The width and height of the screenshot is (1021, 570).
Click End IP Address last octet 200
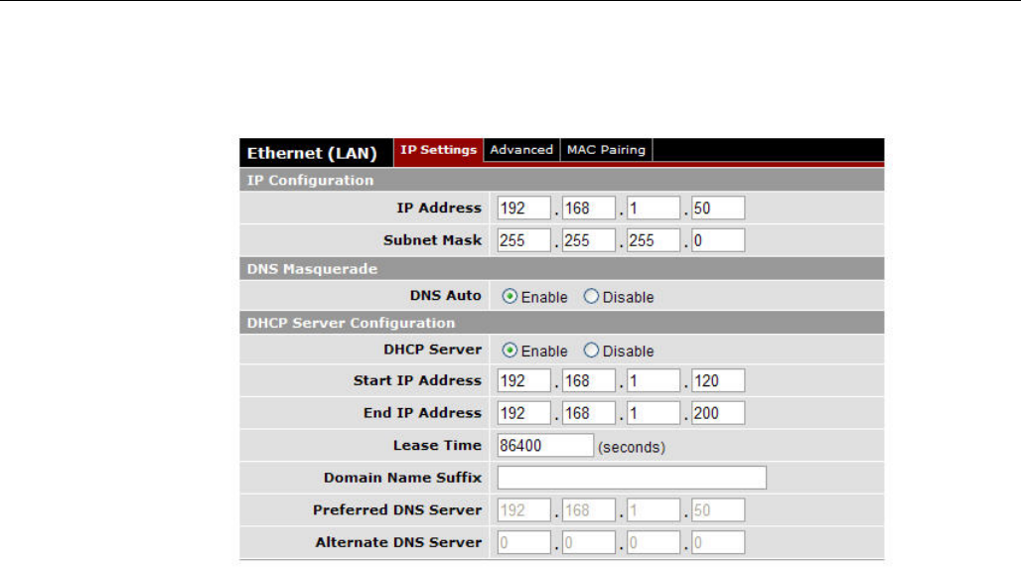(x=718, y=413)
